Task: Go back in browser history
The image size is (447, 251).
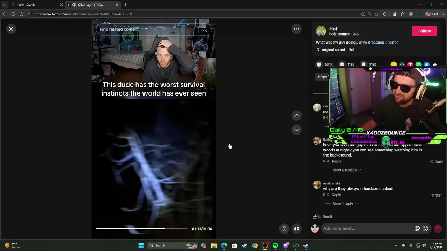Action: (x=4, y=14)
